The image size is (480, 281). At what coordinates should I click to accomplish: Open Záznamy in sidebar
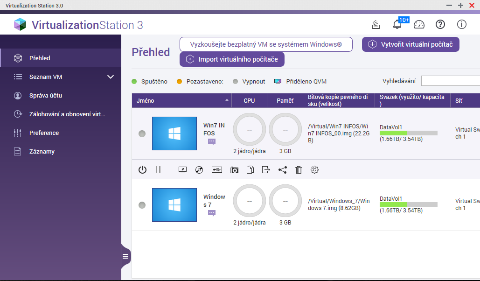coord(61,151)
